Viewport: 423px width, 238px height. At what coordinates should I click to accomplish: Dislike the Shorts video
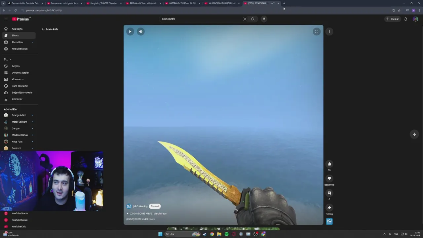329,178
